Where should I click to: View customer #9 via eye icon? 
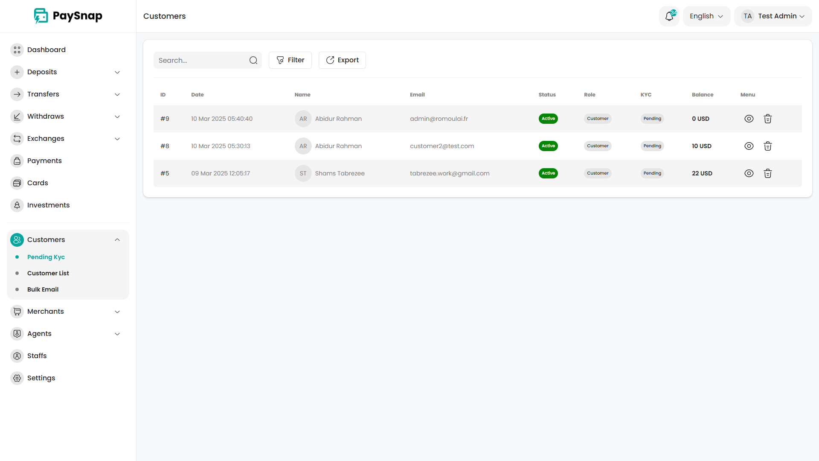coord(749,119)
